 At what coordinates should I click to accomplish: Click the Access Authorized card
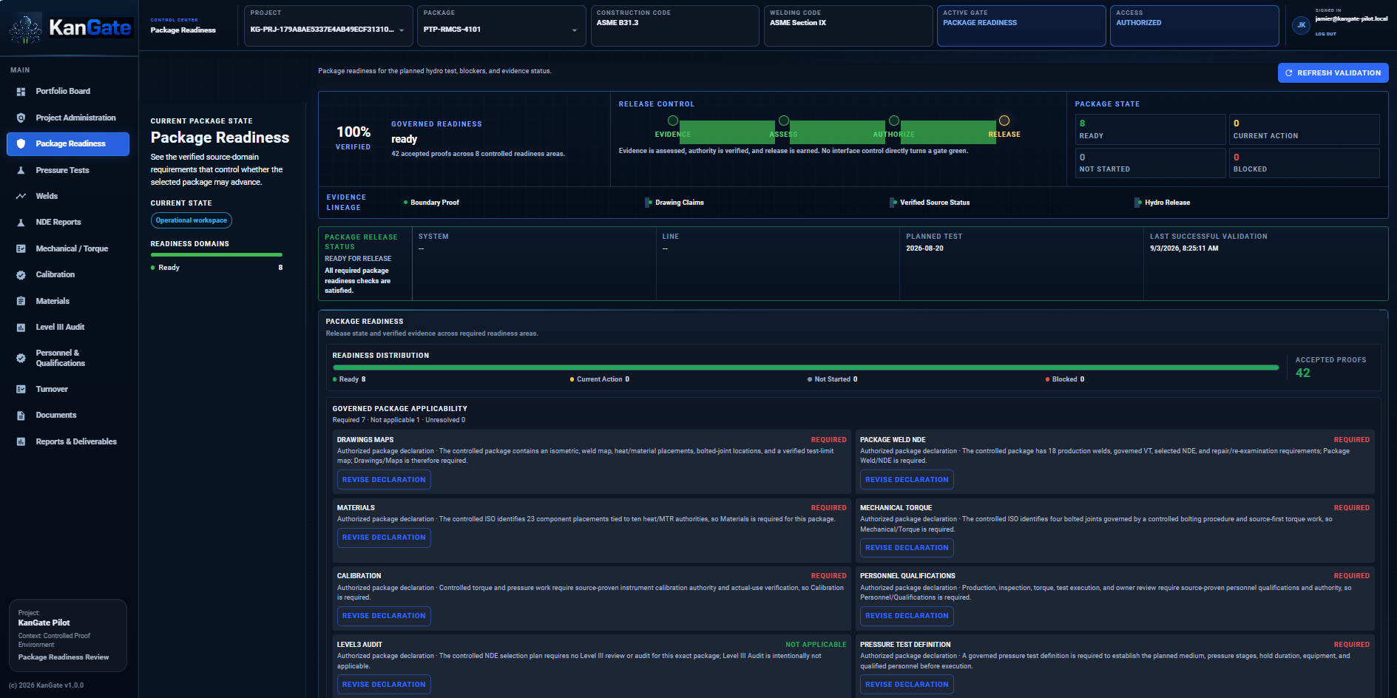1194,26
